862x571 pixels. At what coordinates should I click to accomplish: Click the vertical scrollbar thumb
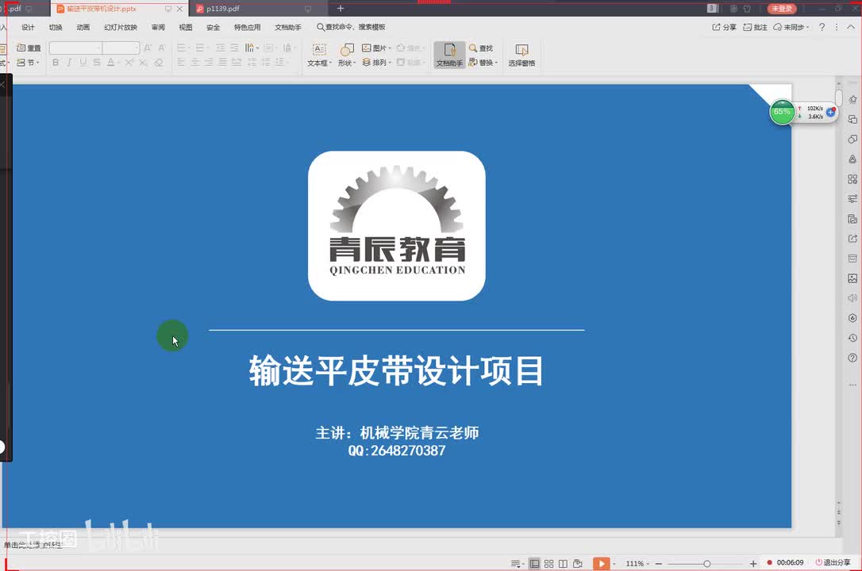tap(839, 98)
